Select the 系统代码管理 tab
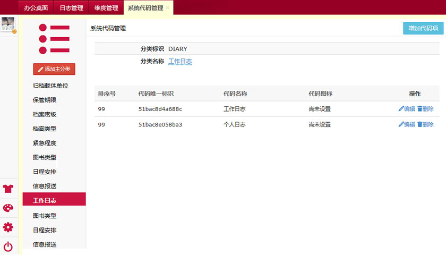This screenshot has height=255, width=446. [x=145, y=8]
